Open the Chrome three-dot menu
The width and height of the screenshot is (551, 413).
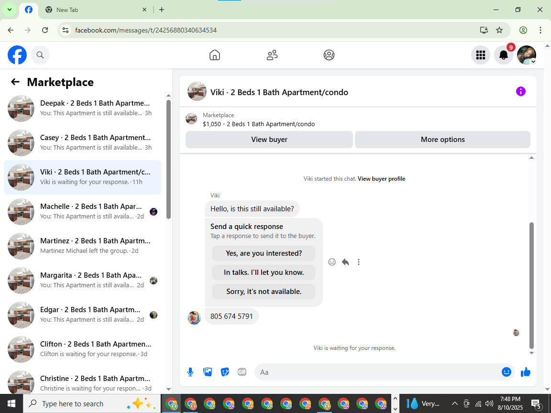point(540,30)
